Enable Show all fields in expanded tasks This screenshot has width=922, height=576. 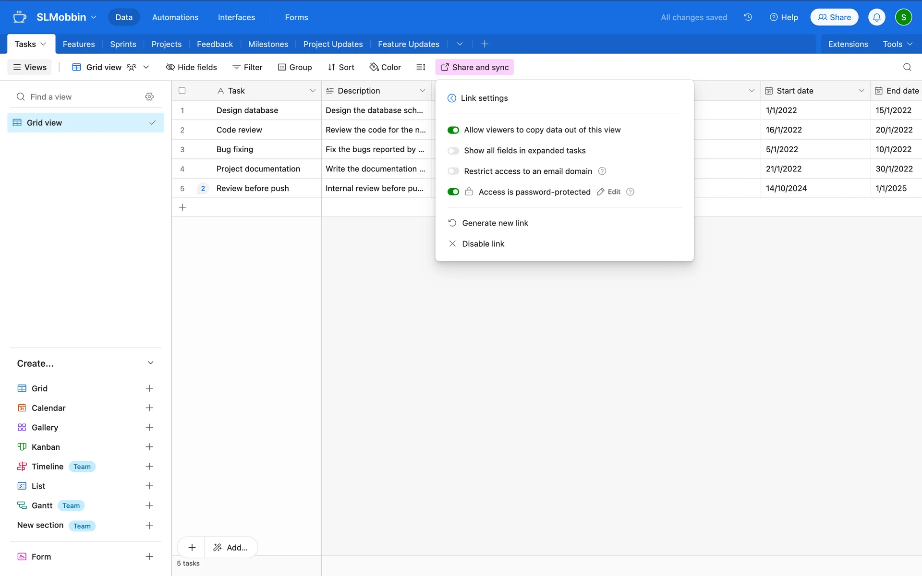pyautogui.click(x=453, y=151)
